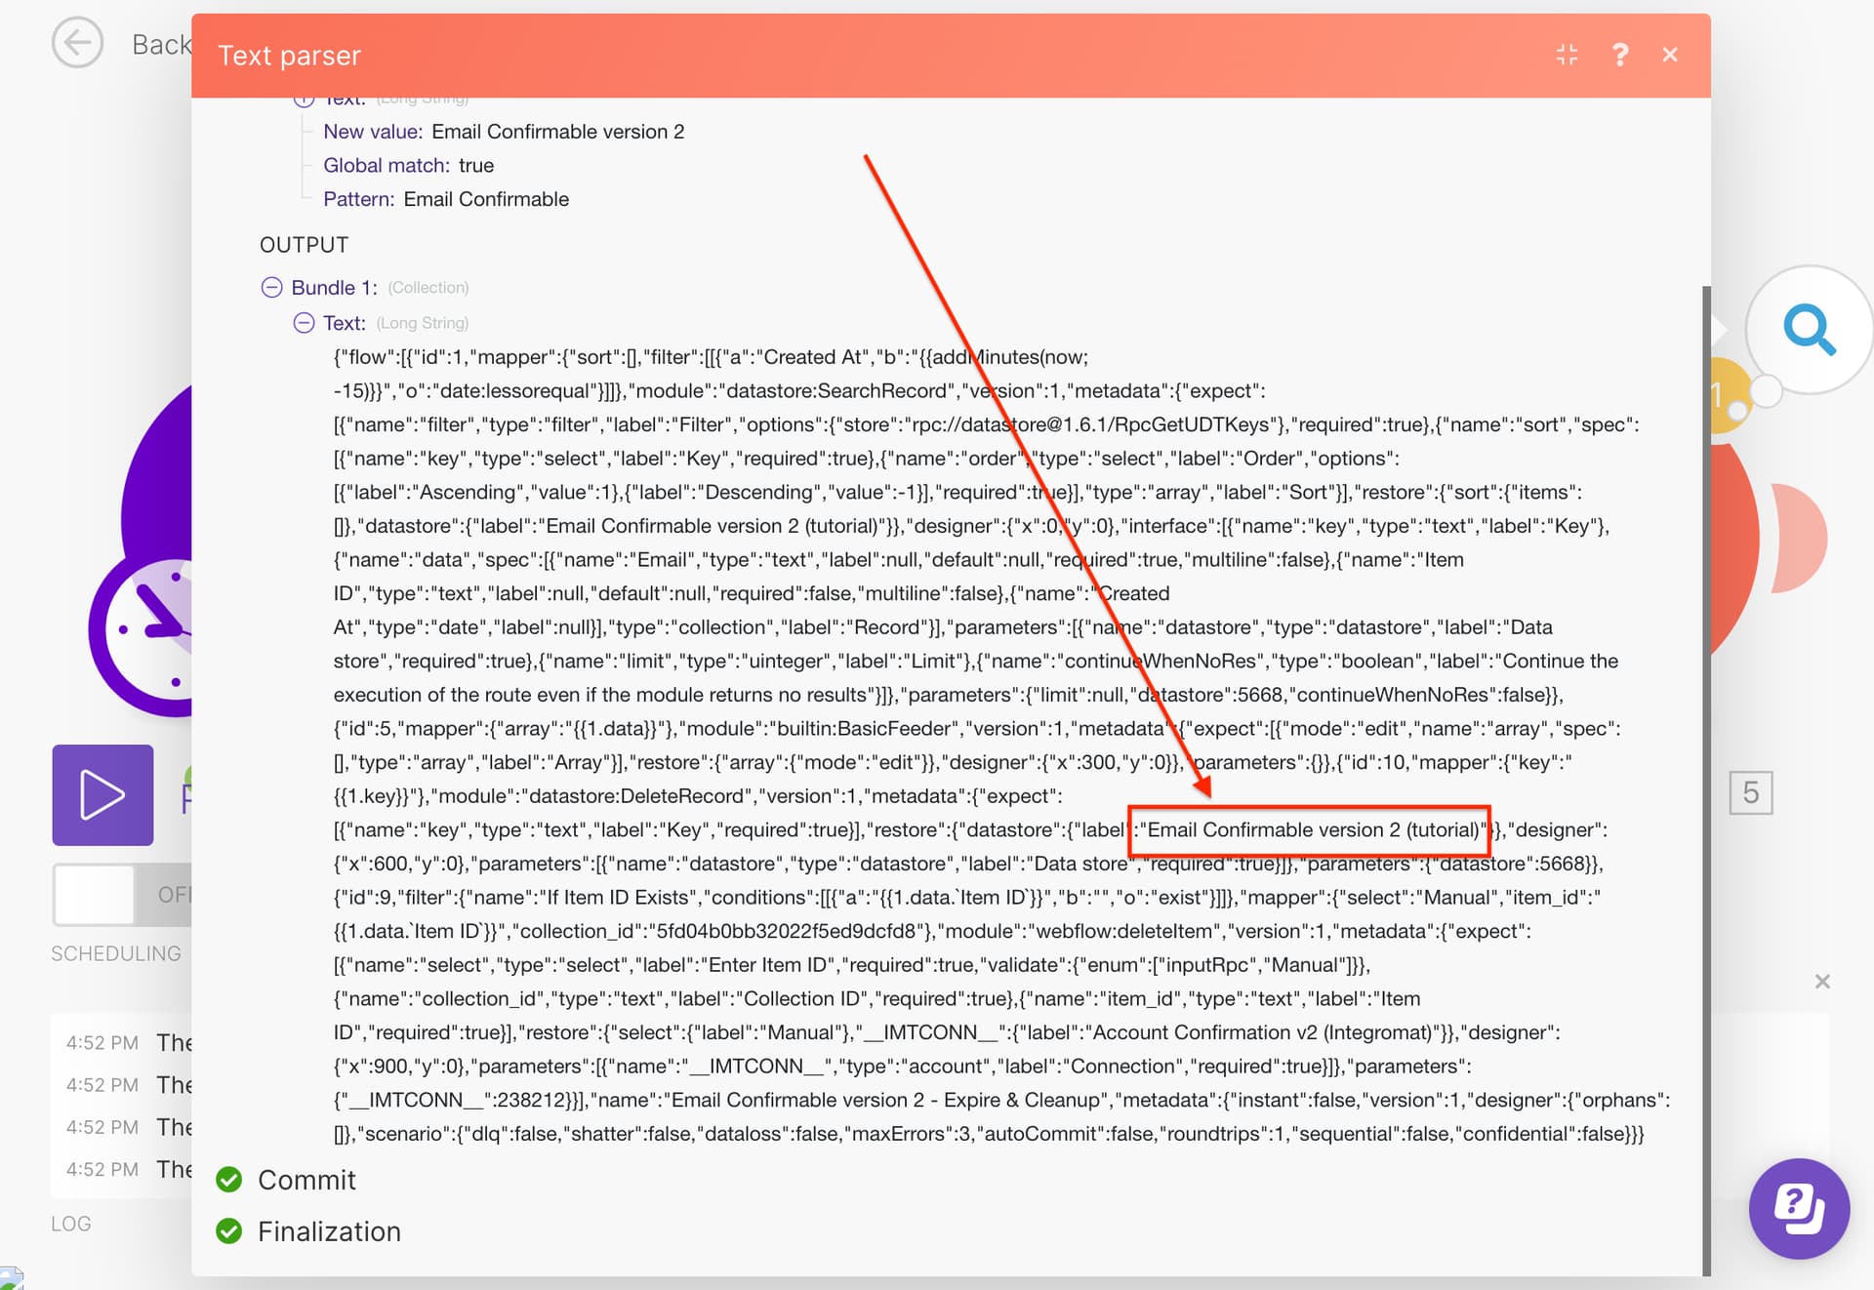The width and height of the screenshot is (1874, 1290).
Task: Click the bubble numbered 5
Action: coord(1750,792)
